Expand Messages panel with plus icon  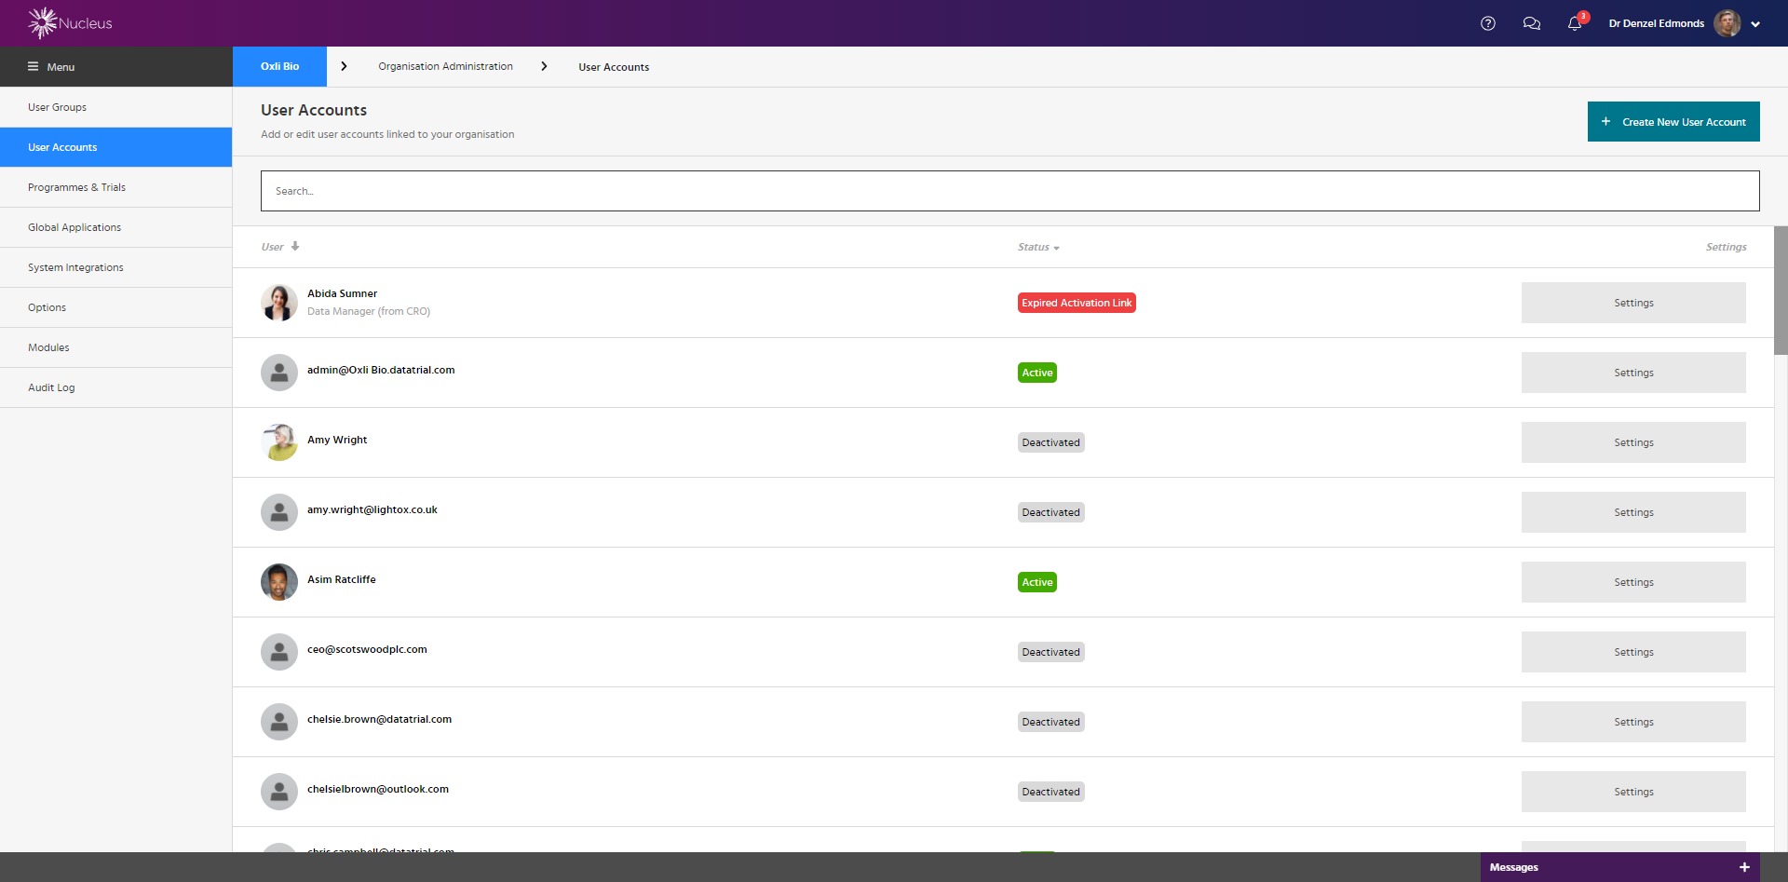[x=1744, y=867]
